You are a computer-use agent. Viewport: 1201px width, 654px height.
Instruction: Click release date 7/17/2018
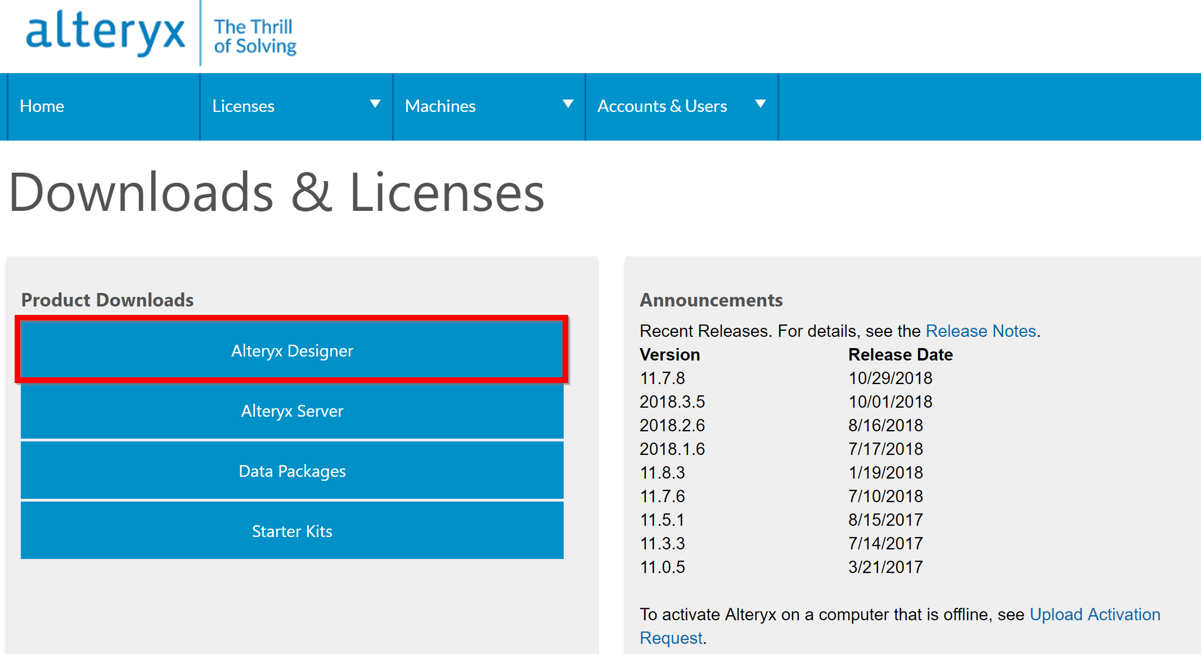pyautogui.click(x=885, y=449)
